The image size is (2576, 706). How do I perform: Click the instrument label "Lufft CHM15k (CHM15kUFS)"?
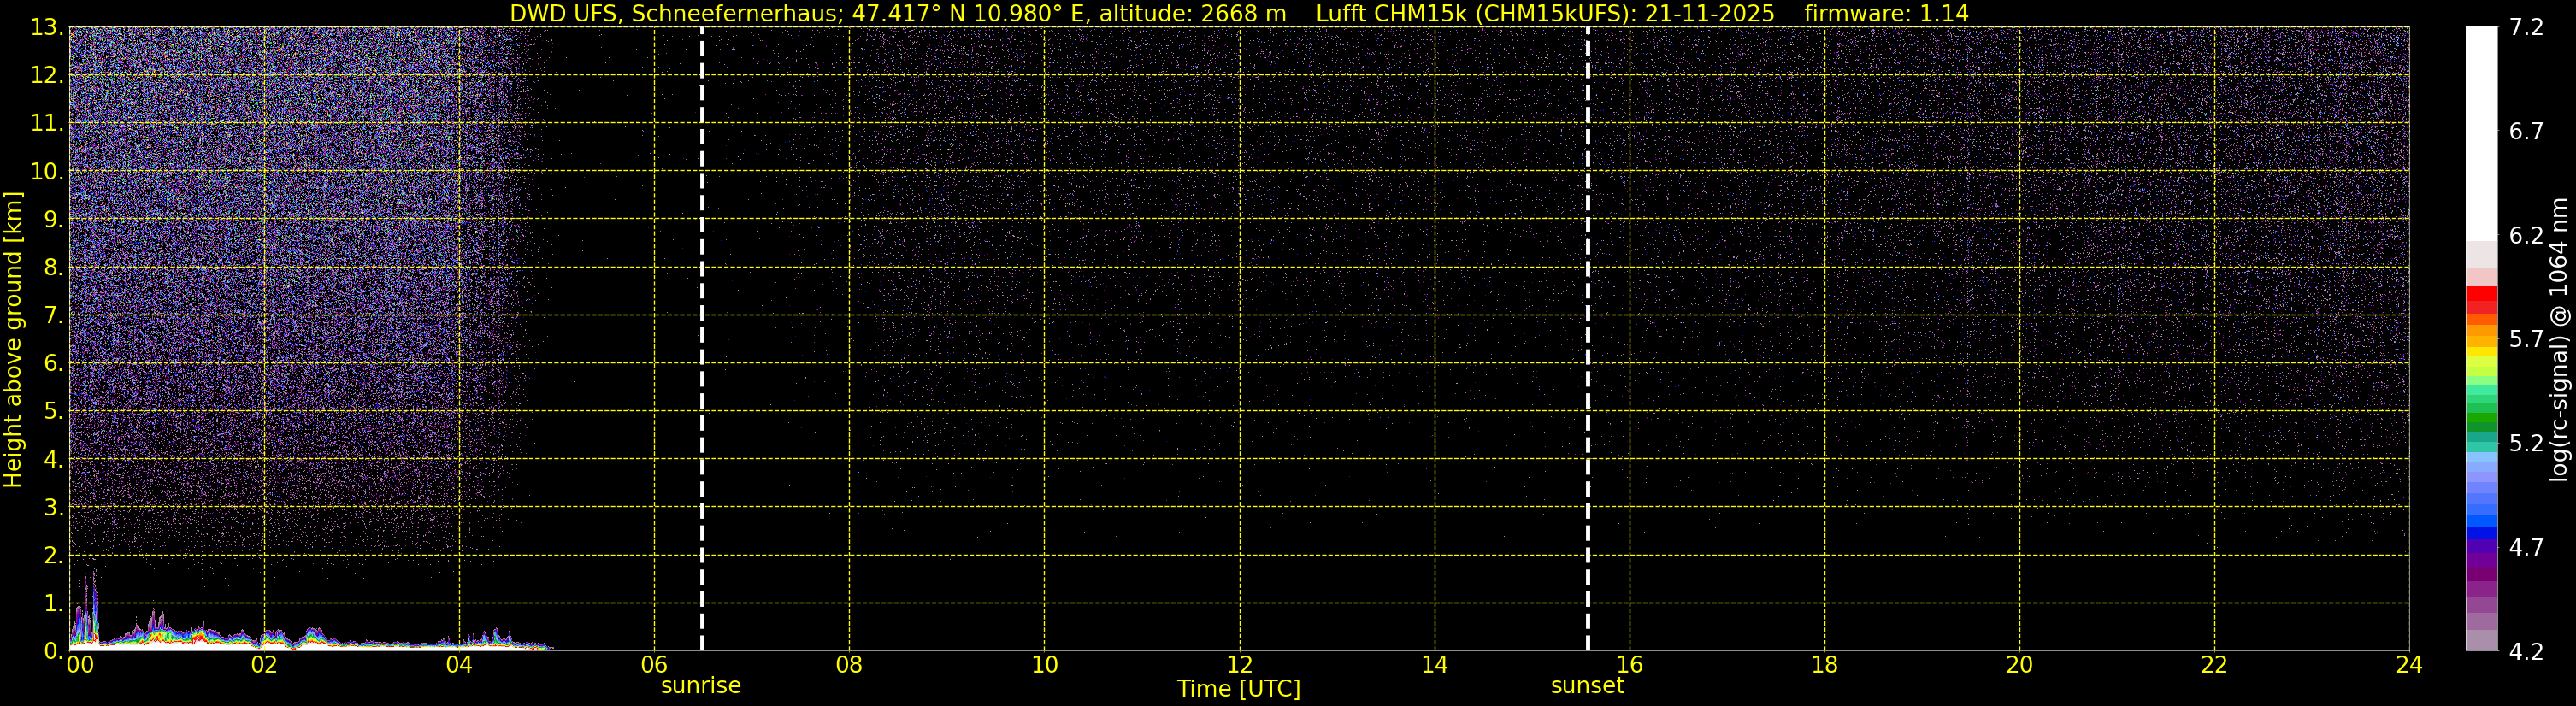[x=1475, y=14]
